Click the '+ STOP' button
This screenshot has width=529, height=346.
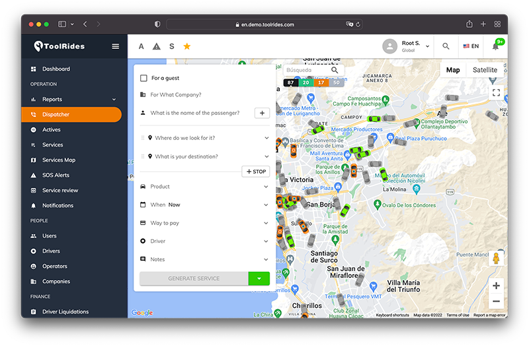[256, 172]
